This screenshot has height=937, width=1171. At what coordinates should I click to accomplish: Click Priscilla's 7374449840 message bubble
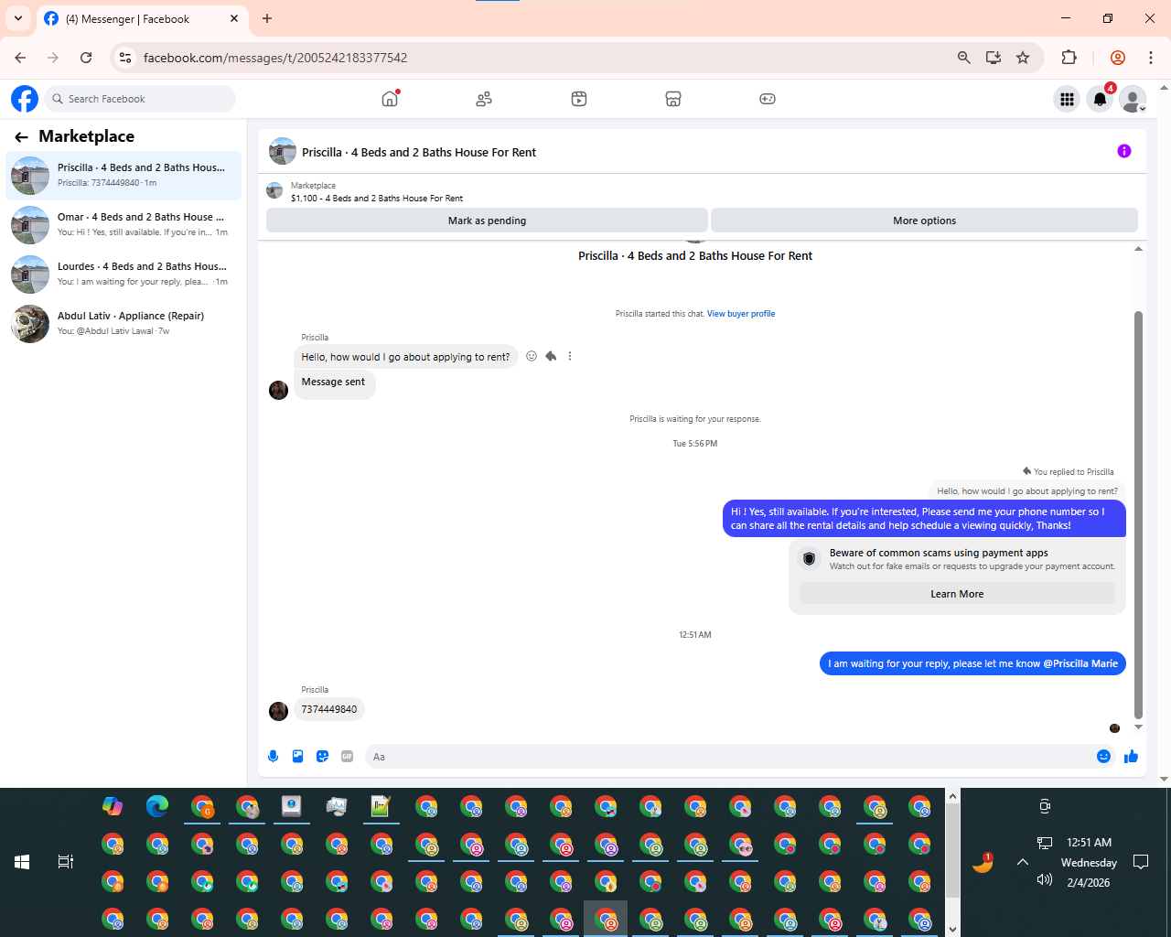pyautogui.click(x=329, y=709)
